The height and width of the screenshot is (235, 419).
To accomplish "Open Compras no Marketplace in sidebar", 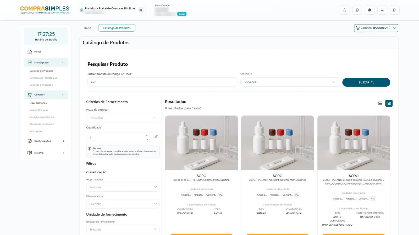I will 43,78.
